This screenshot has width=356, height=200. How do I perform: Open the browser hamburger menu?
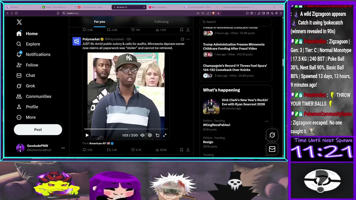pyautogui.click(x=281, y=13)
